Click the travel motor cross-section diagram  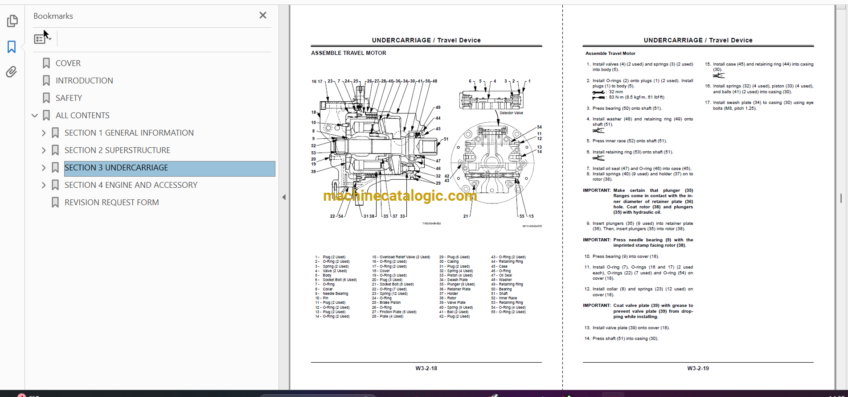click(379, 149)
